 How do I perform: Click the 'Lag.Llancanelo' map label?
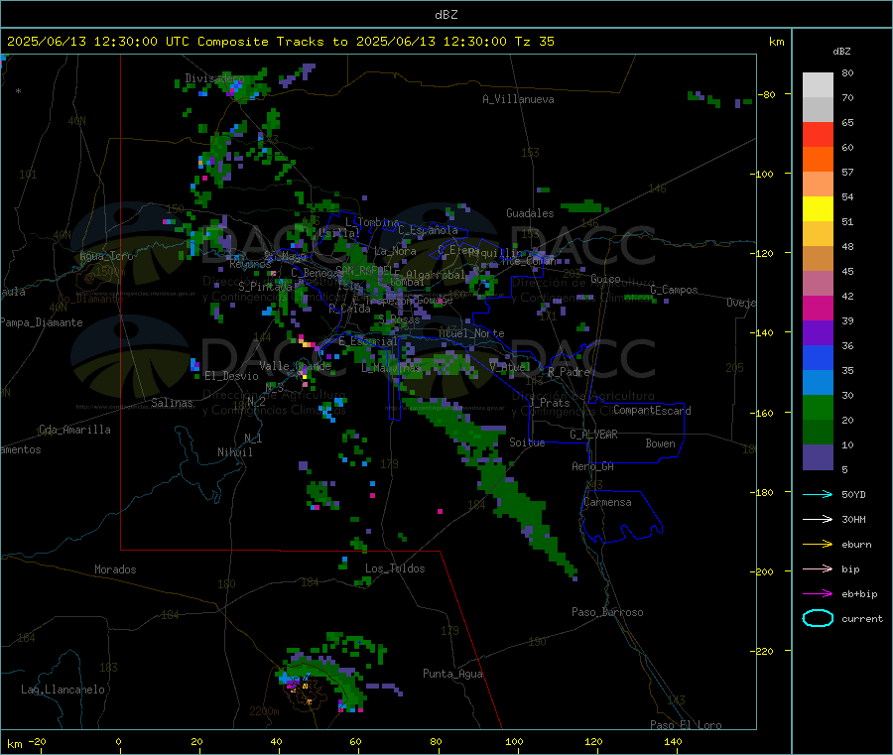click(63, 690)
